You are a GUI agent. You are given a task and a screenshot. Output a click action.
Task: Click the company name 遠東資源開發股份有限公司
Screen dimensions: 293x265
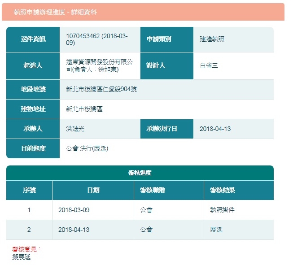[99, 65]
